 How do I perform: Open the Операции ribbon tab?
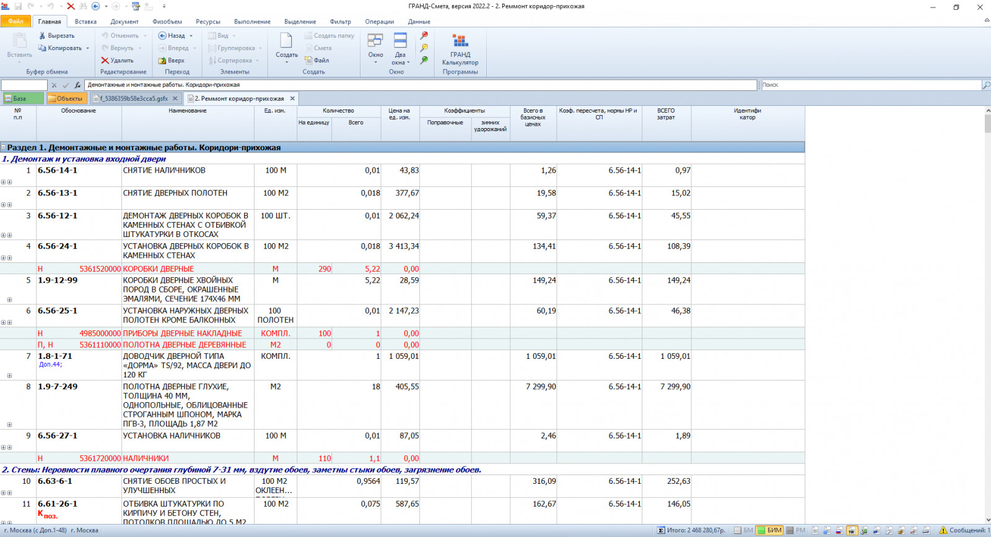(x=380, y=22)
